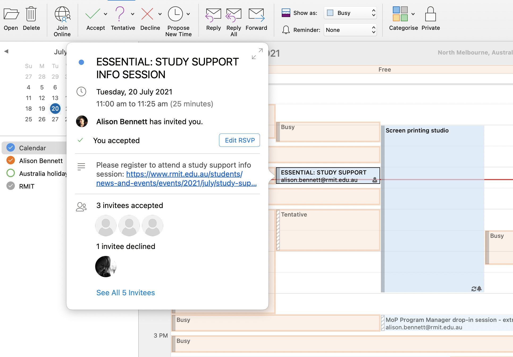Open the Categorise colour grid
Viewport: 513px width, 357px height.
point(400,14)
